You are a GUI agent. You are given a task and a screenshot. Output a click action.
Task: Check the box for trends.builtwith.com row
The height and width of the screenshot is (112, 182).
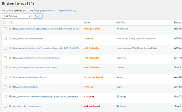click(5, 39)
